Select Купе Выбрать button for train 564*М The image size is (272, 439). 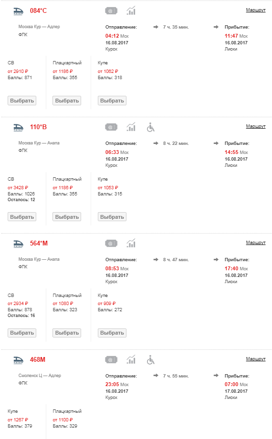point(112,333)
